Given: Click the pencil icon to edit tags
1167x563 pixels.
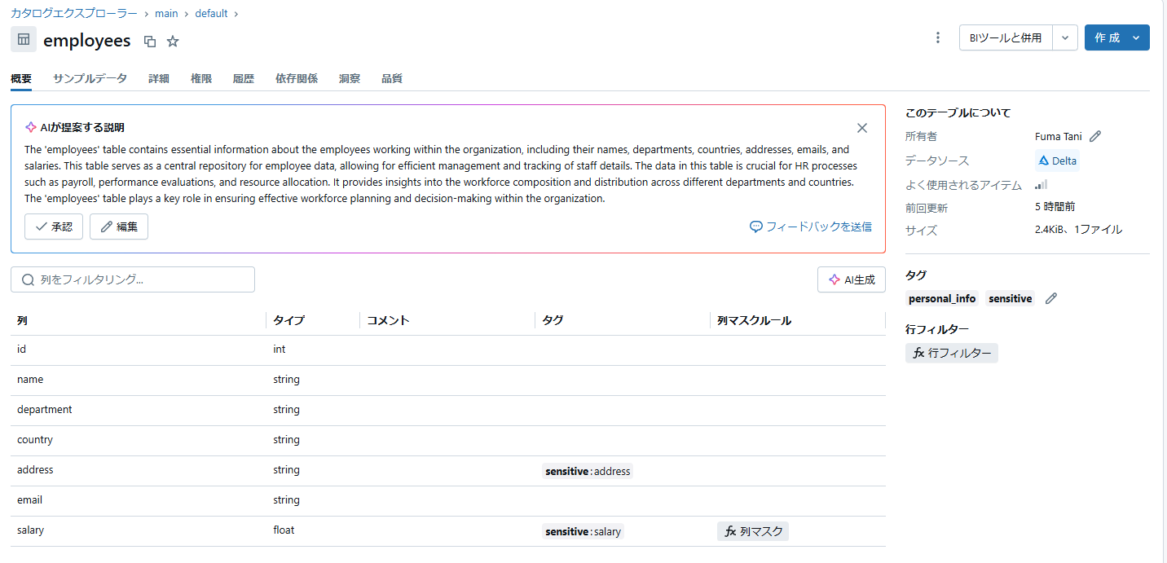Looking at the screenshot, I should (1051, 299).
